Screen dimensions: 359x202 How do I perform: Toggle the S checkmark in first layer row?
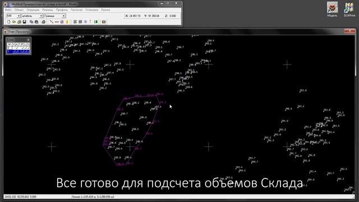click(29, 48)
